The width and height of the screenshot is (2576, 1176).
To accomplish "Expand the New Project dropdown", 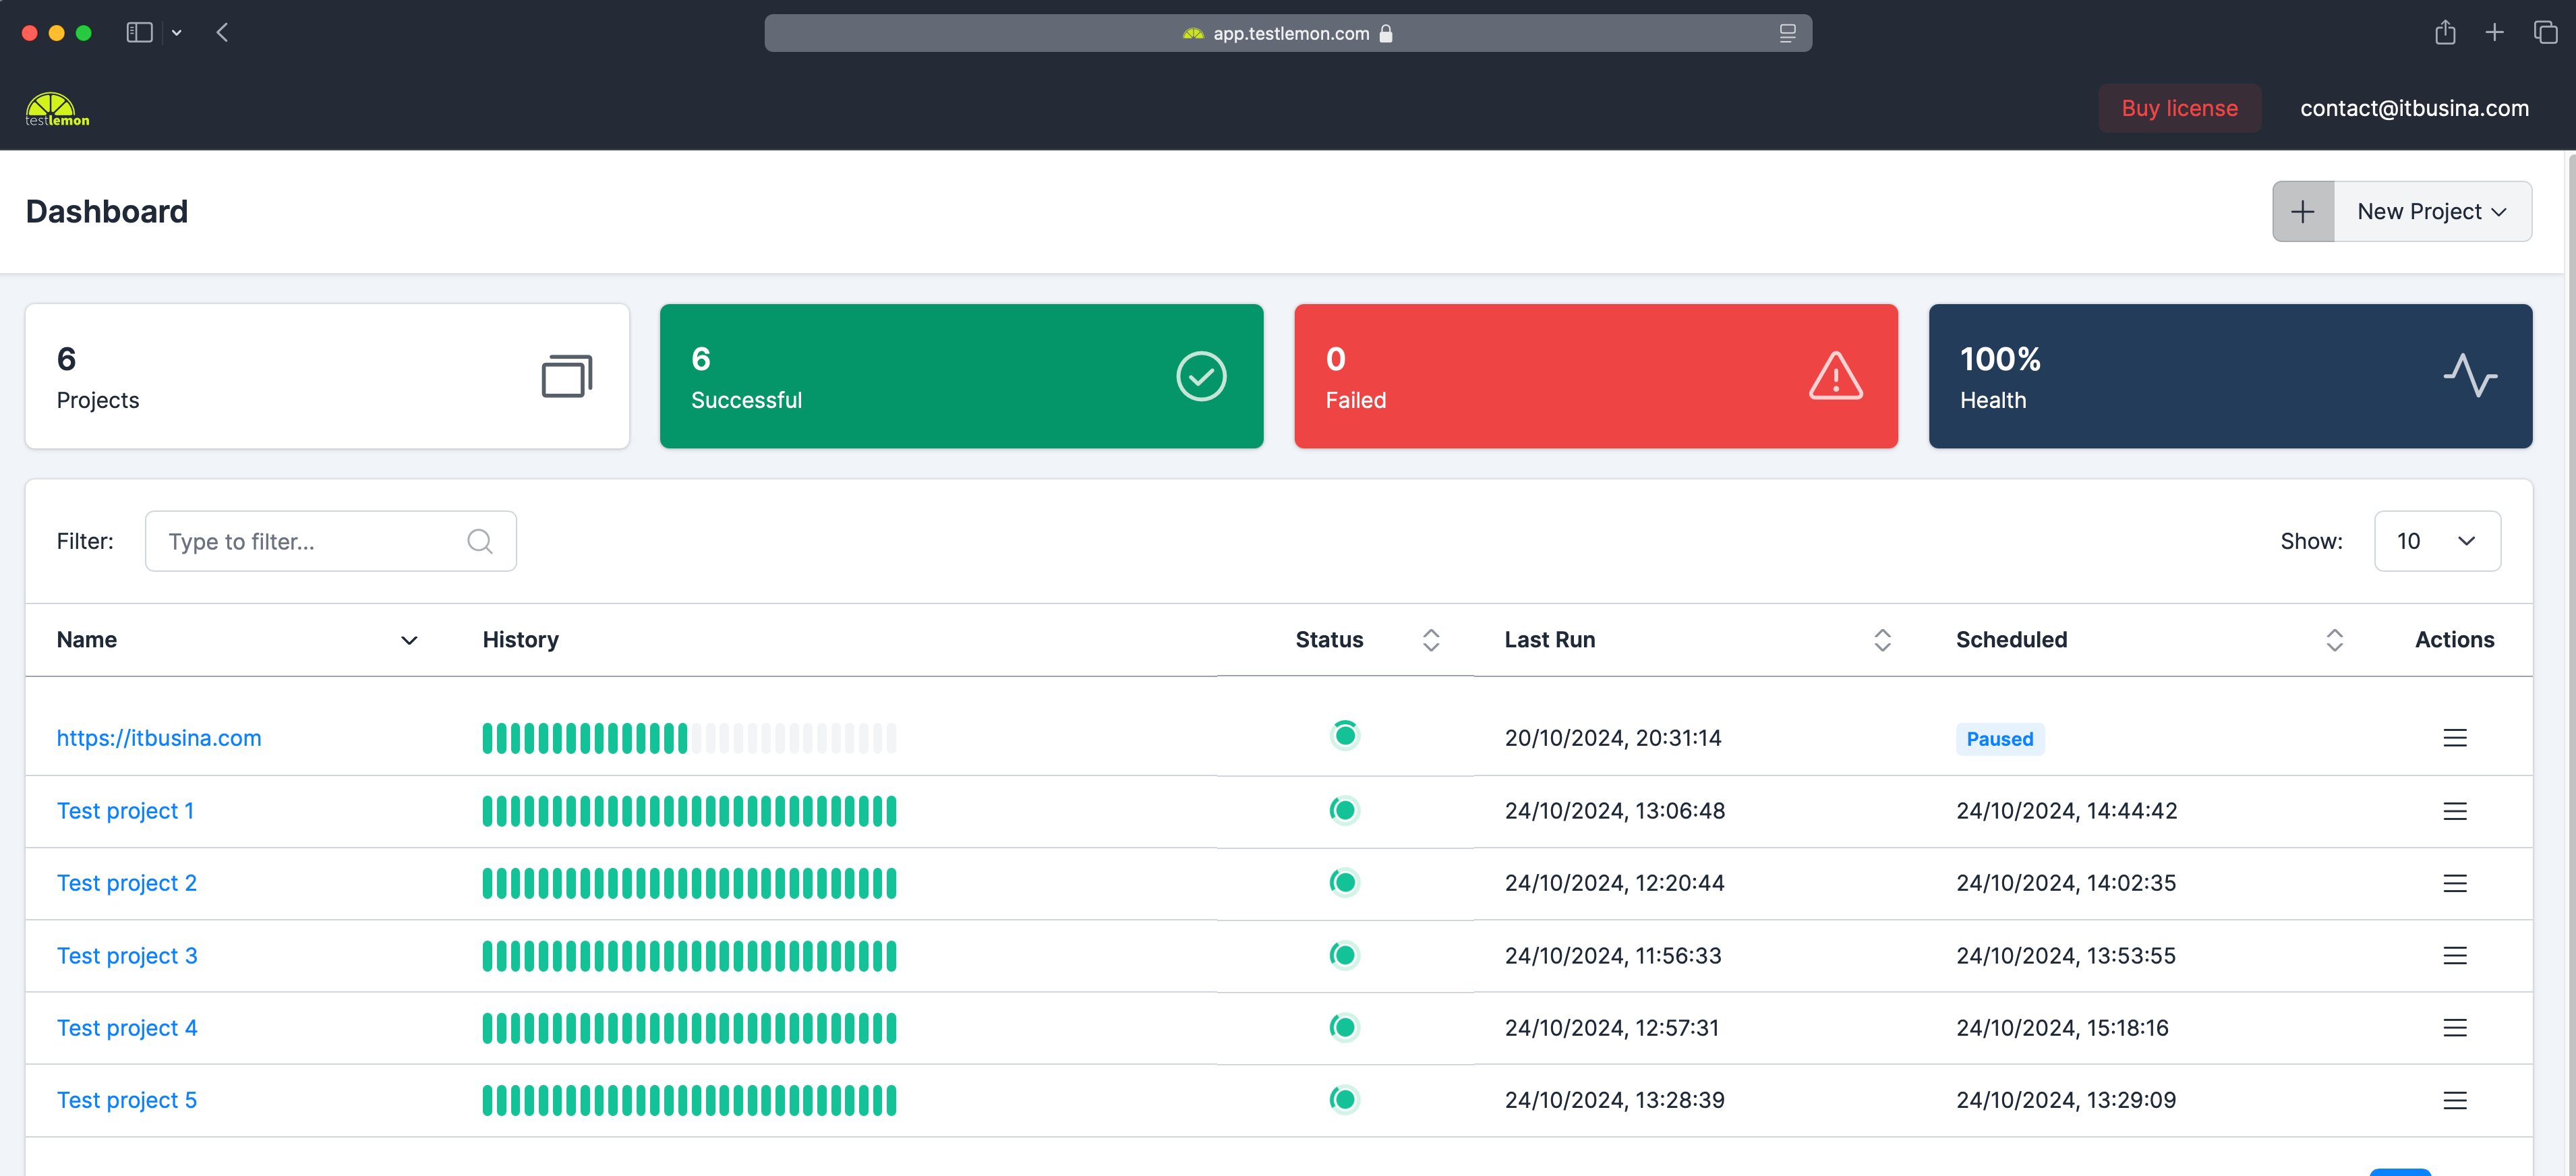I will [2432, 211].
